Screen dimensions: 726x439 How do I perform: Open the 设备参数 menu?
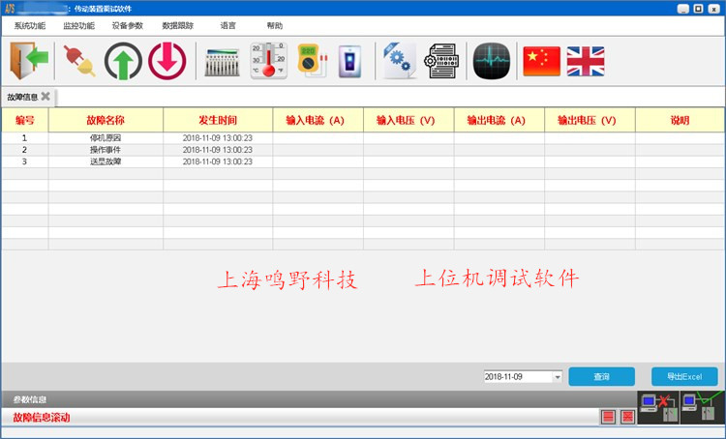[128, 26]
